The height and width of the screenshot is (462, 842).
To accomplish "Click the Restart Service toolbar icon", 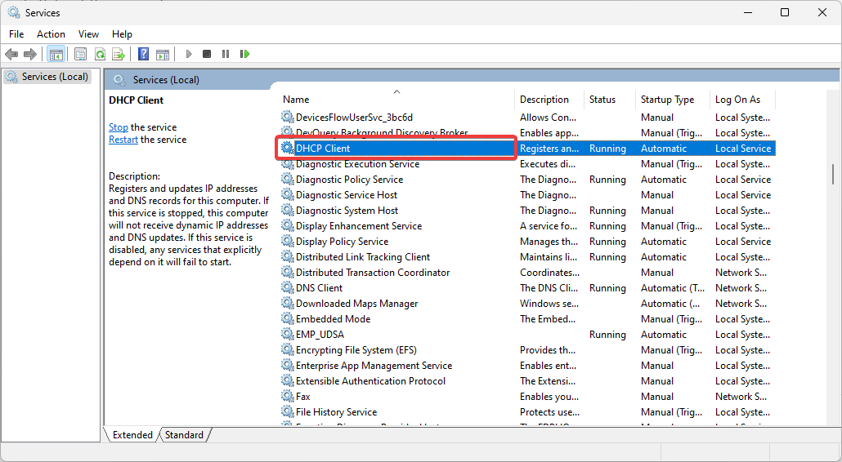I will 245,54.
